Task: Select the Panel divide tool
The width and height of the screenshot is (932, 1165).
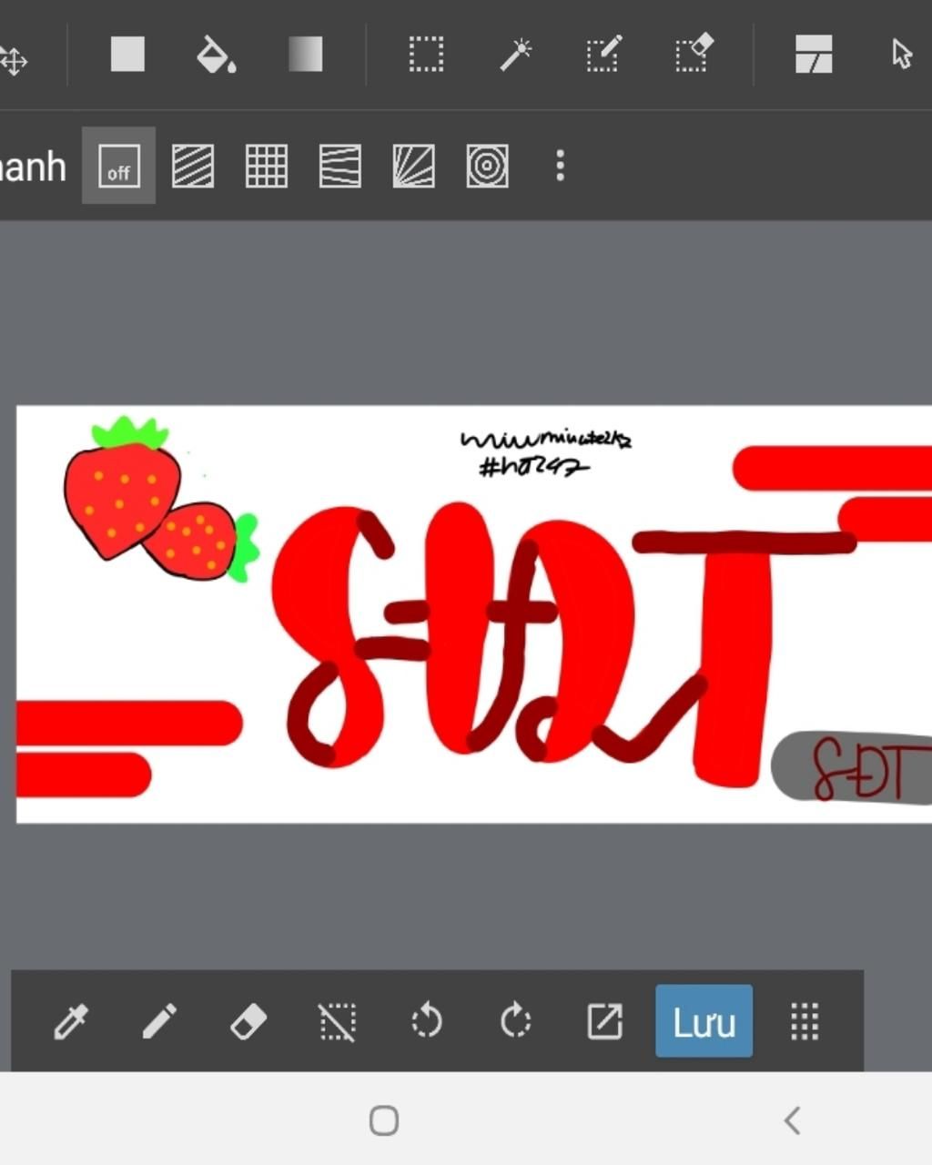Action: (x=814, y=55)
